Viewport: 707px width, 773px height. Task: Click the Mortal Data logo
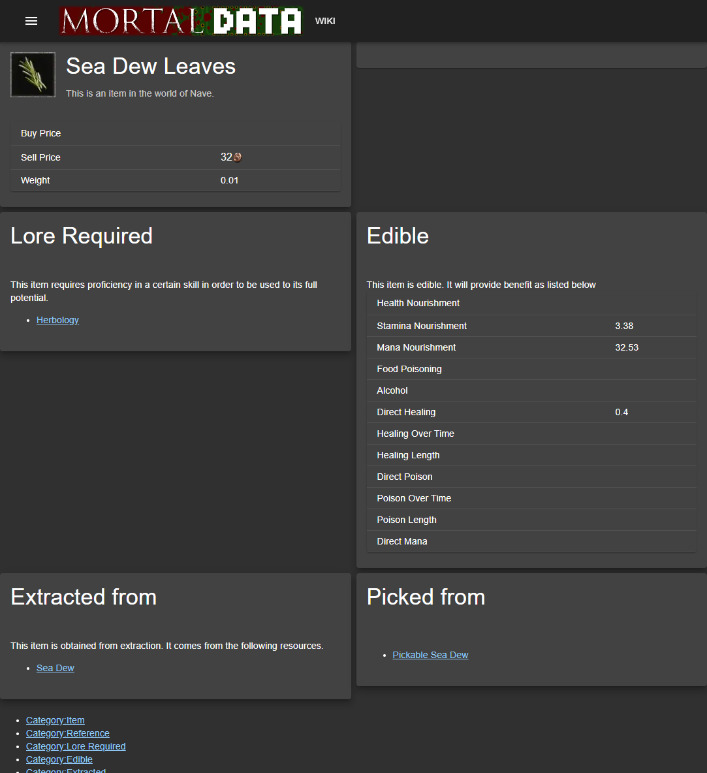[x=181, y=21]
